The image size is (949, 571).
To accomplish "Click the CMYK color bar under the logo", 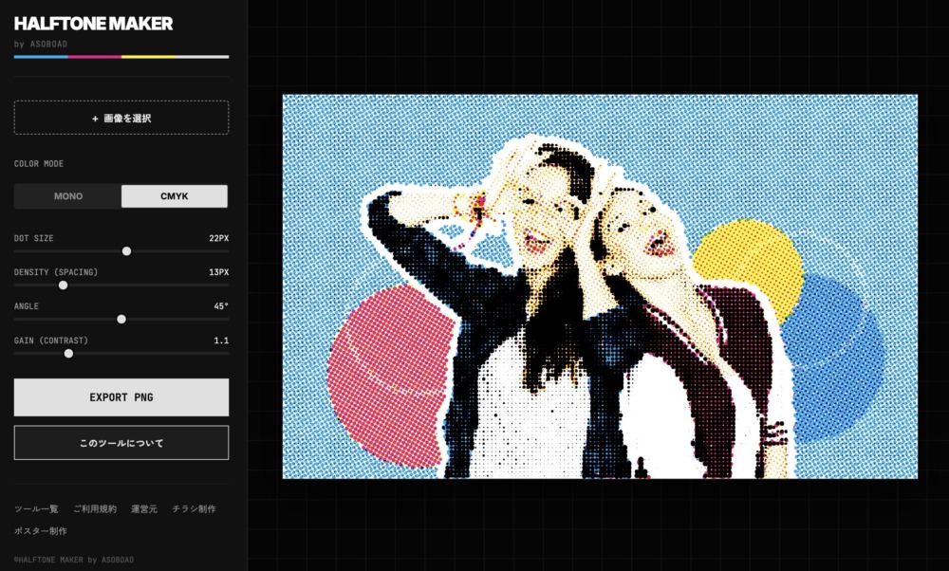I will click(120, 56).
